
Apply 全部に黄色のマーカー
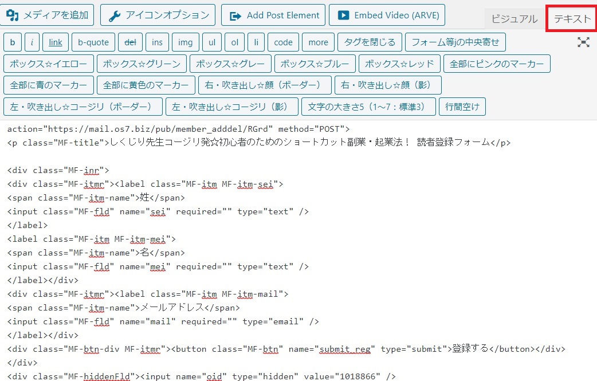[146, 85]
